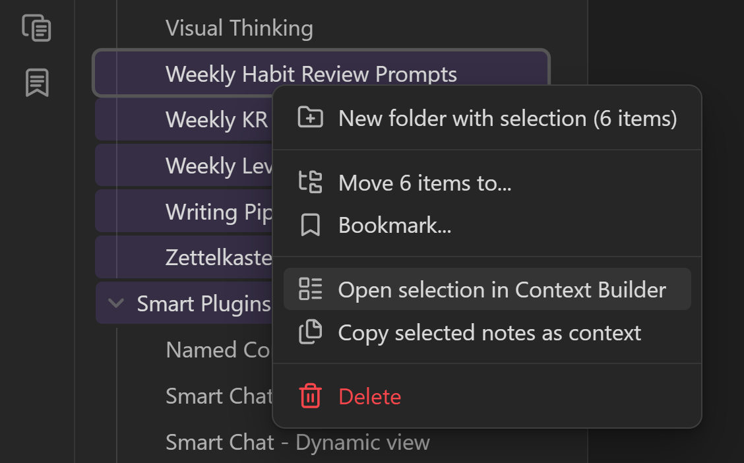The width and height of the screenshot is (744, 463).
Task: Select New folder with selection (6 items)
Action: click(507, 119)
